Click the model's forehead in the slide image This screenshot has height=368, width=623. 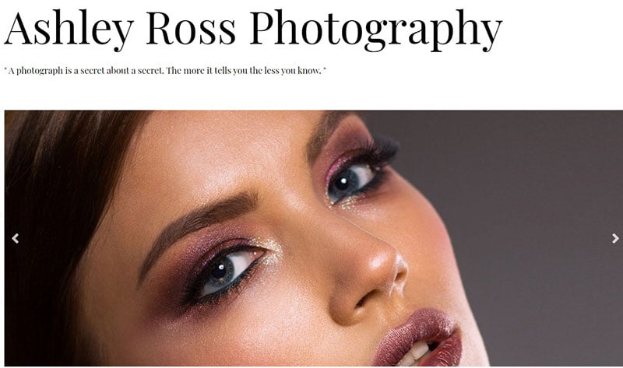coord(223,151)
